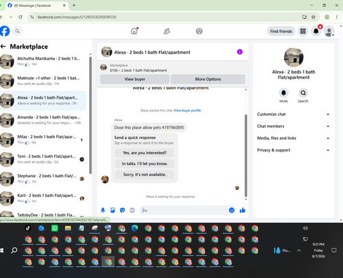Open the Amanda conversation
The width and height of the screenshot is (343, 278).
point(43,120)
